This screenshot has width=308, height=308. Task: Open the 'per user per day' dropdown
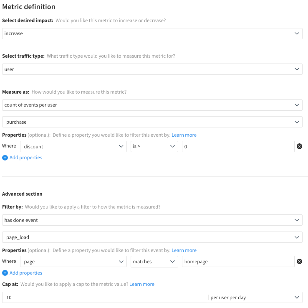pyautogui.click(x=255, y=298)
